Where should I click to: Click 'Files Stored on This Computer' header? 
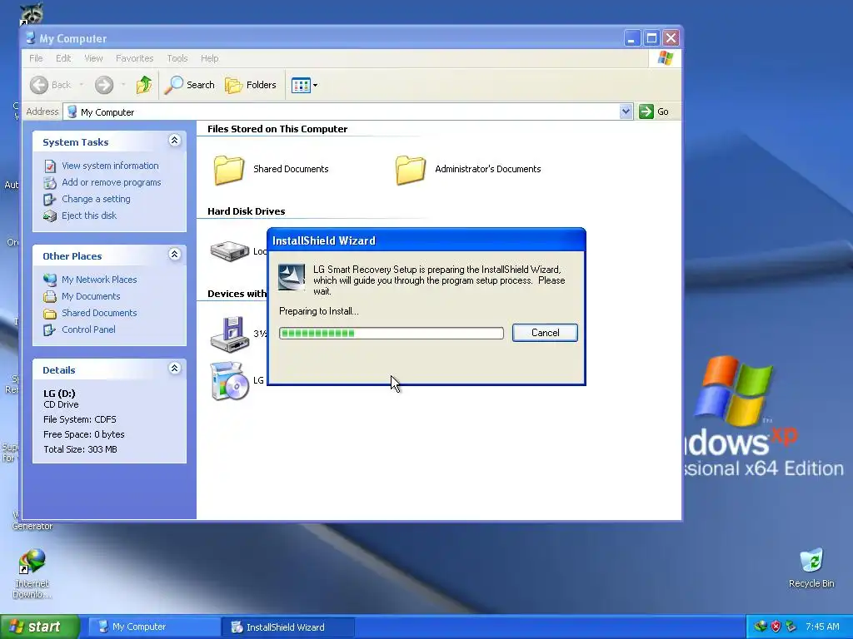coord(277,129)
